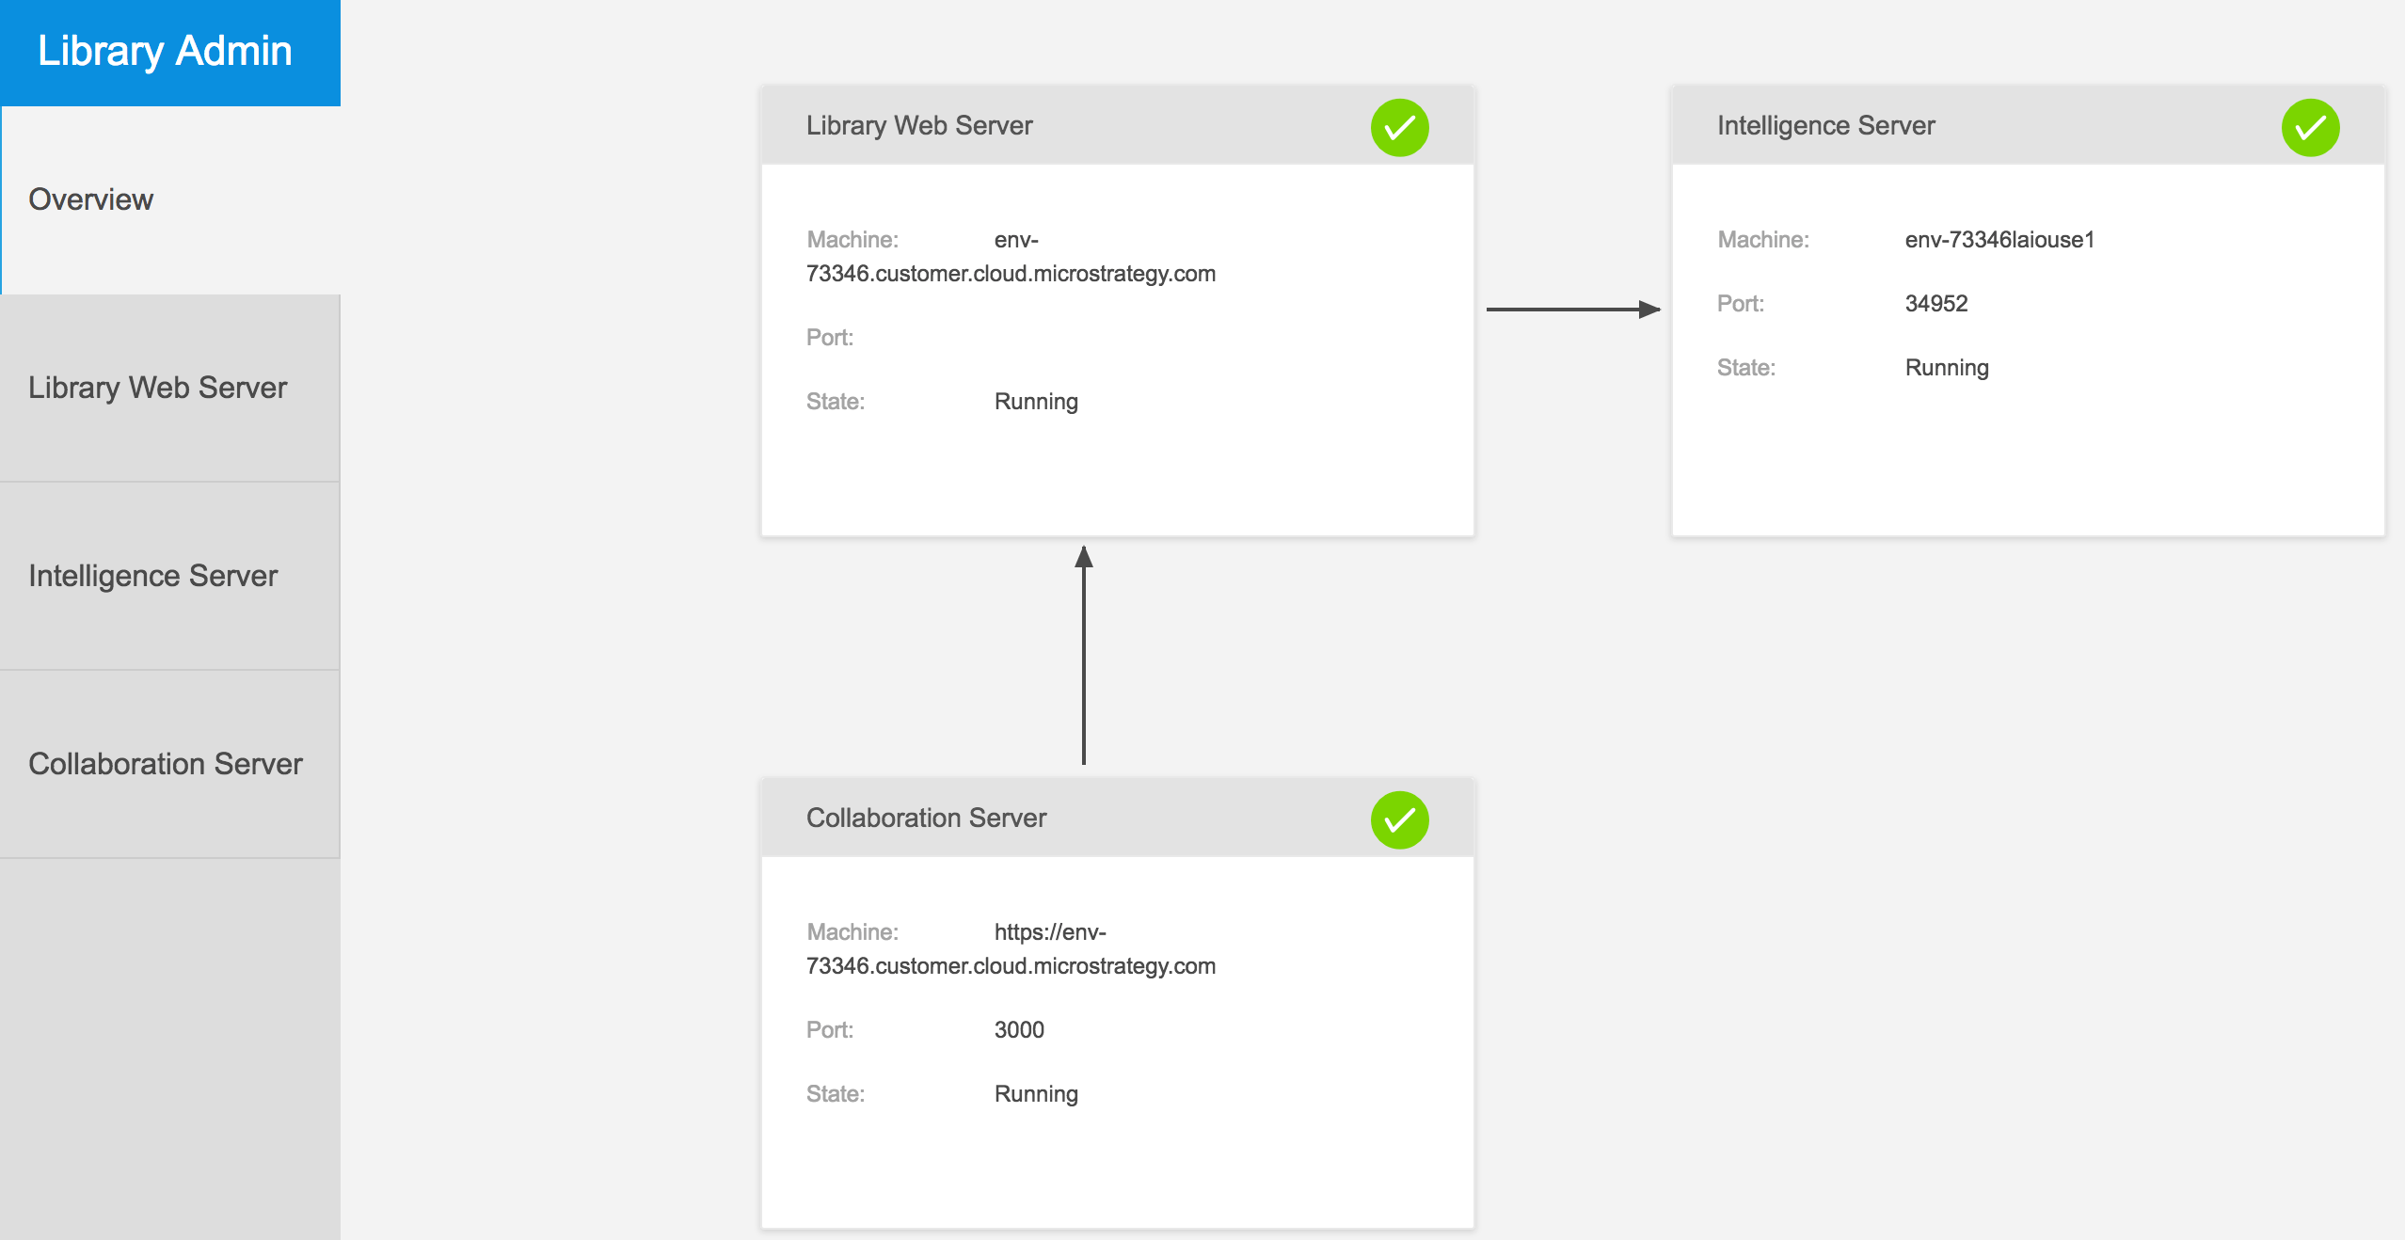Click the Library Web Server card header
The image size is (2405, 1240).
919,125
